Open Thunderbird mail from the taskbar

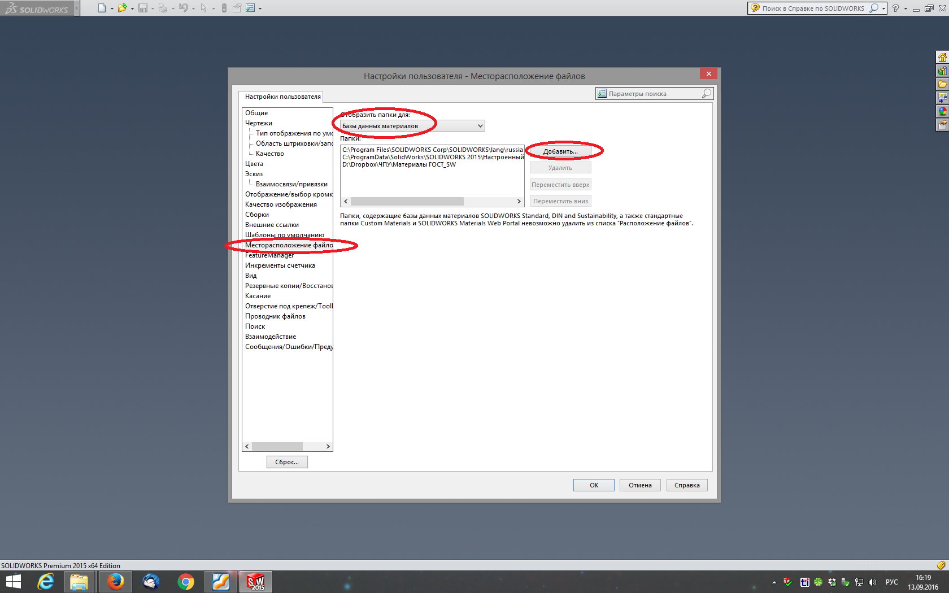151,582
